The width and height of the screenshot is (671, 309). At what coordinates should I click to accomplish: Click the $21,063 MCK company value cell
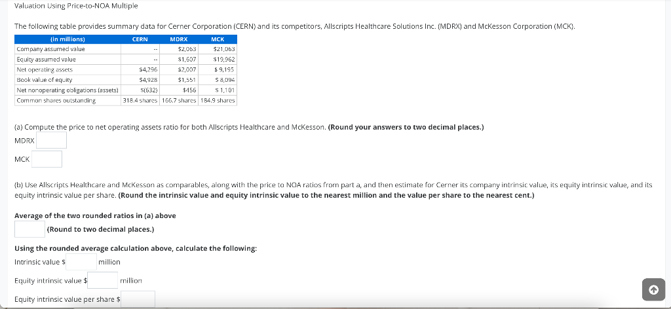(218, 49)
